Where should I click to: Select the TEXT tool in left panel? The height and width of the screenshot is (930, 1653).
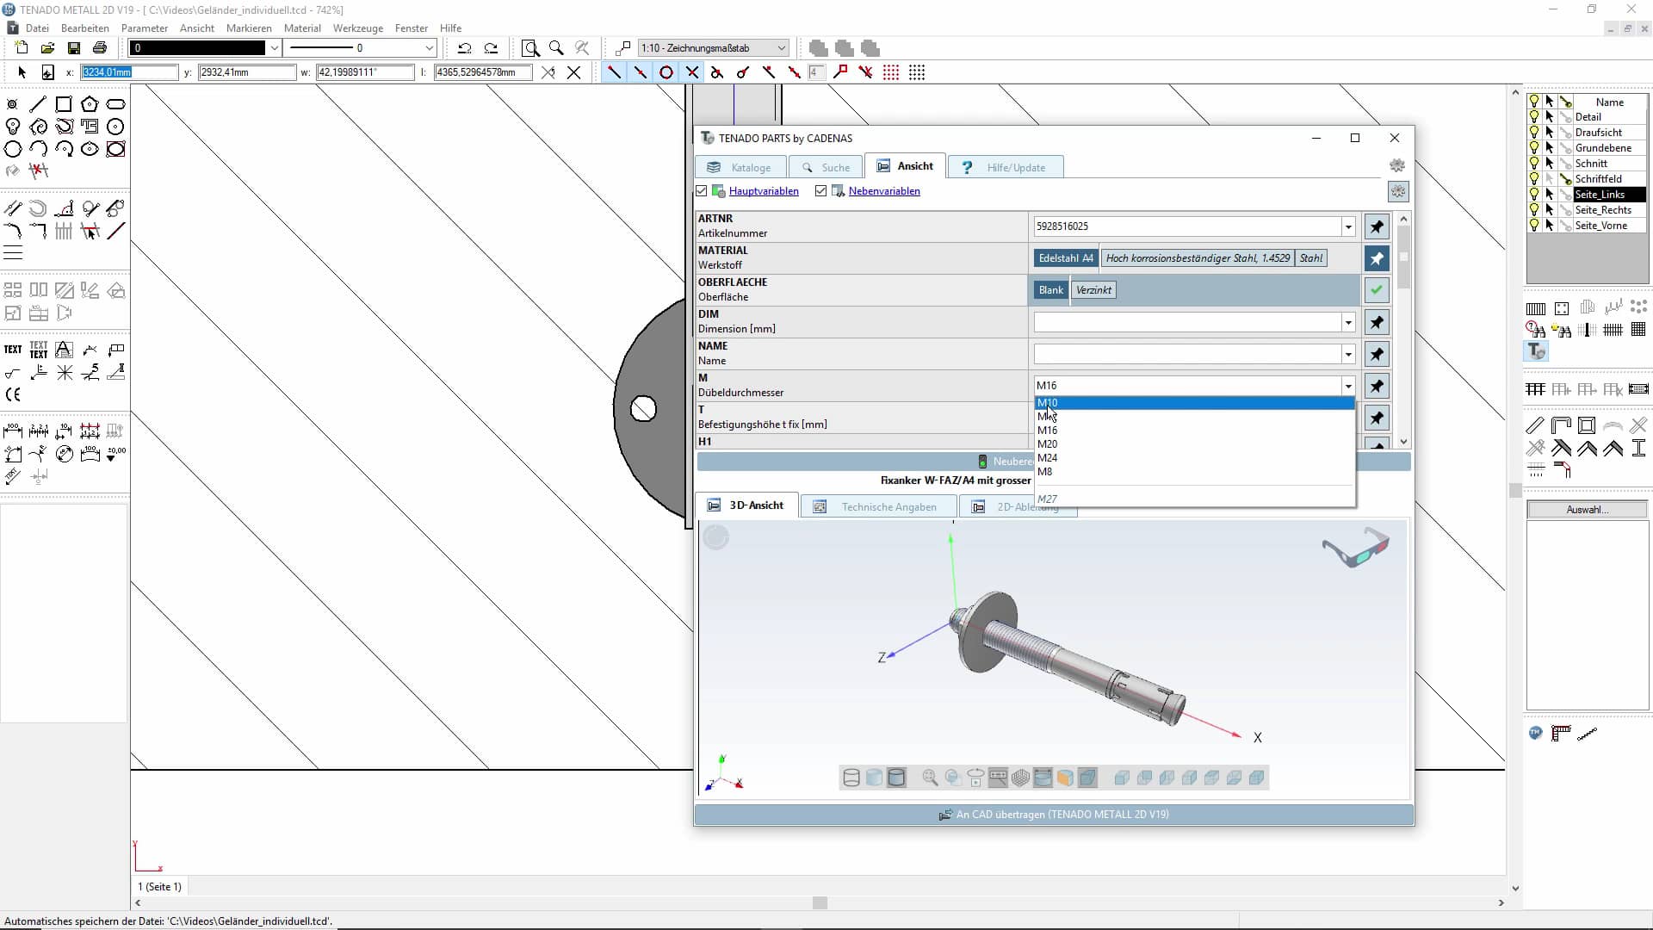[13, 350]
